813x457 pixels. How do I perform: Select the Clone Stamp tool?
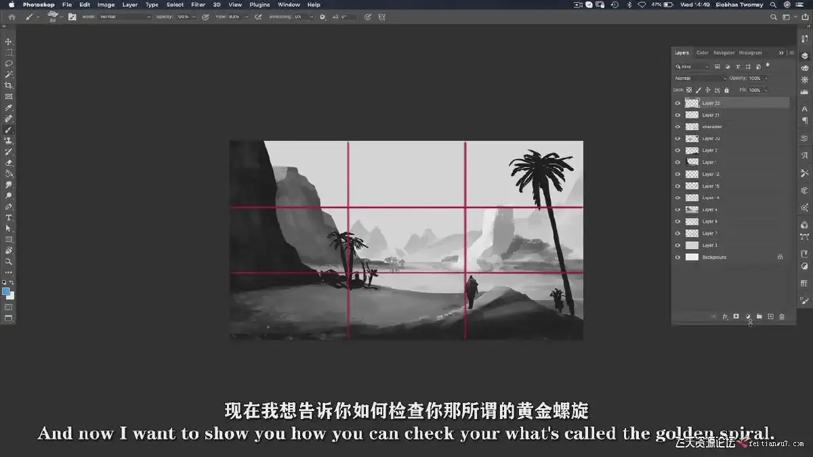9,141
